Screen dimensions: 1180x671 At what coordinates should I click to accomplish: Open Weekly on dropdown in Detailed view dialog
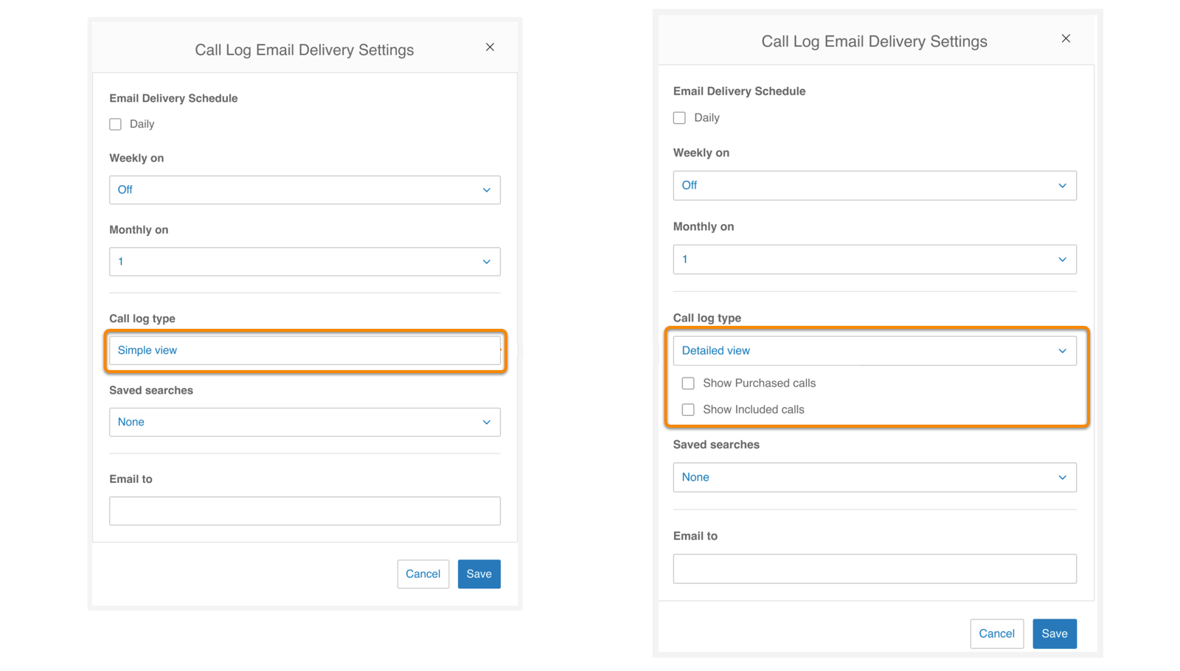coord(874,186)
